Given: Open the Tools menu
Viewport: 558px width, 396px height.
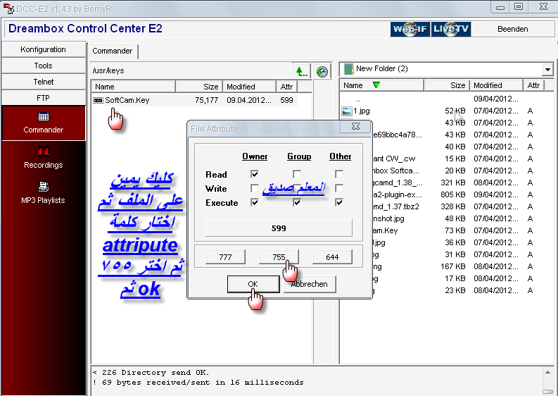Looking at the screenshot, I should [x=44, y=66].
